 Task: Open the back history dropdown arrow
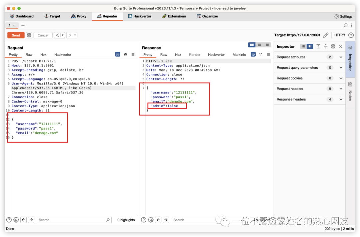(x=62, y=35)
